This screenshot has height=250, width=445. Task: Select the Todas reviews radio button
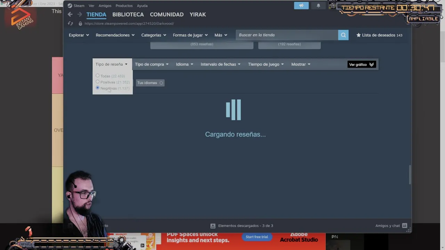[x=98, y=76]
